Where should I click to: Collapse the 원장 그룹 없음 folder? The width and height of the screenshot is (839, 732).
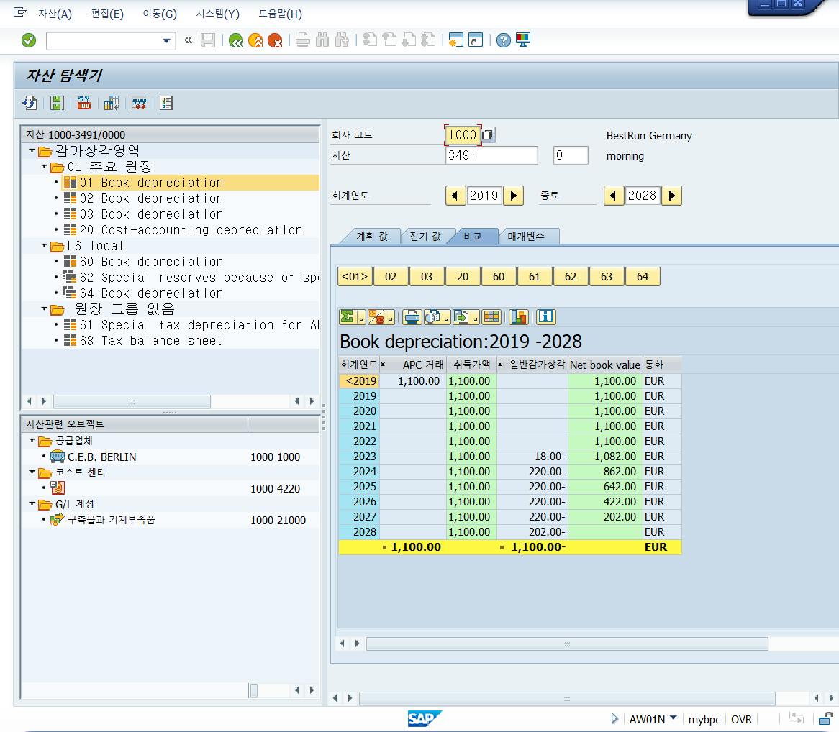[x=45, y=309]
